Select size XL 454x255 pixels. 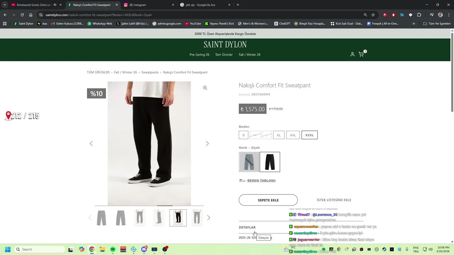pos(279,135)
